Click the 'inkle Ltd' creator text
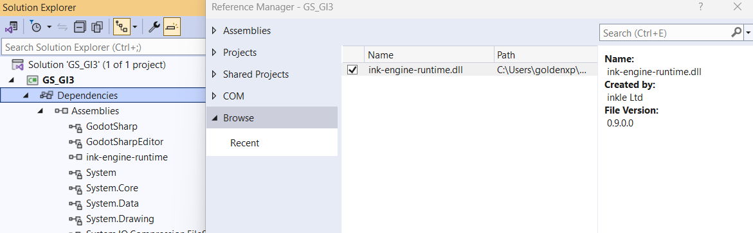 coord(625,98)
